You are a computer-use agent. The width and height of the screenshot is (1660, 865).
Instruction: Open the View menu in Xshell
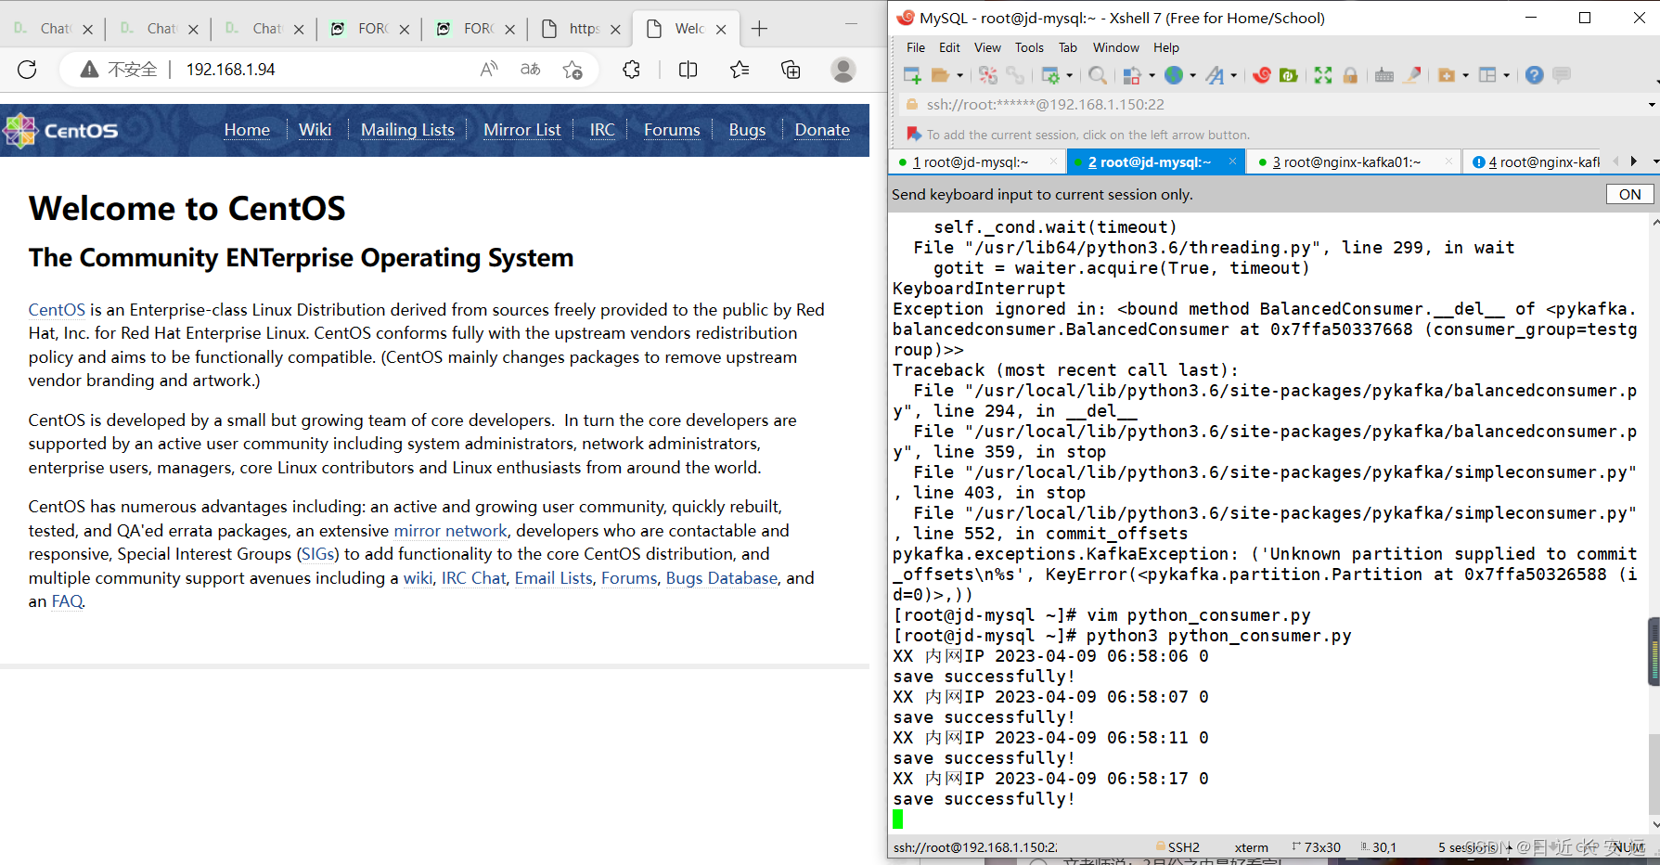tap(987, 47)
